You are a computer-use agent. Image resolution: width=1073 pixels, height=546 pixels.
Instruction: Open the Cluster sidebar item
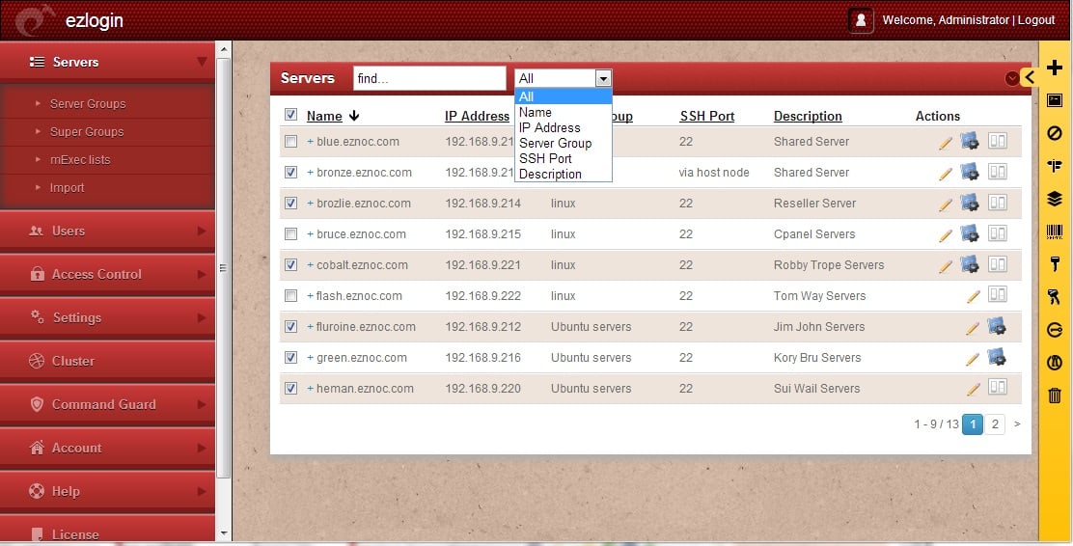[x=107, y=361]
